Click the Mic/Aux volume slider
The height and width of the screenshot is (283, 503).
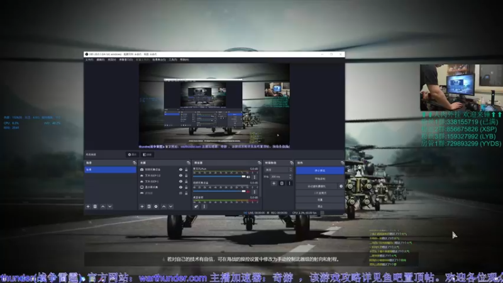click(x=219, y=177)
